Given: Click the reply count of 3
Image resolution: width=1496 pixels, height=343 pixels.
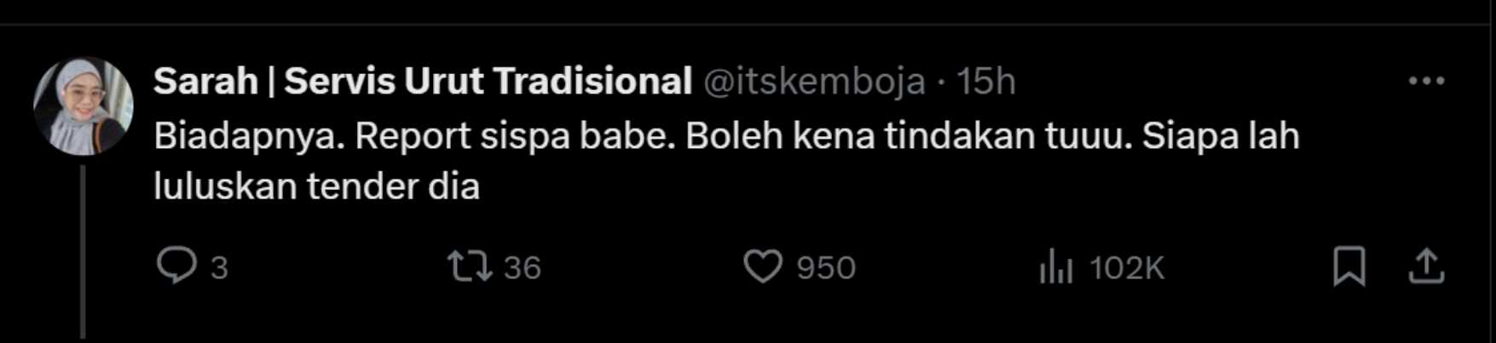Looking at the screenshot, I should tap(219, 268).
